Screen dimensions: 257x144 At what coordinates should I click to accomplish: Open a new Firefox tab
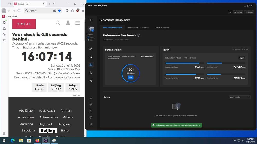(x=49, y=4)
